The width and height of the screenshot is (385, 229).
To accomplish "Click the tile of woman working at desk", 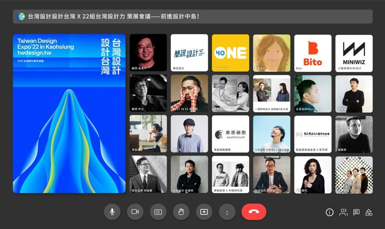I will pos(148,134).
